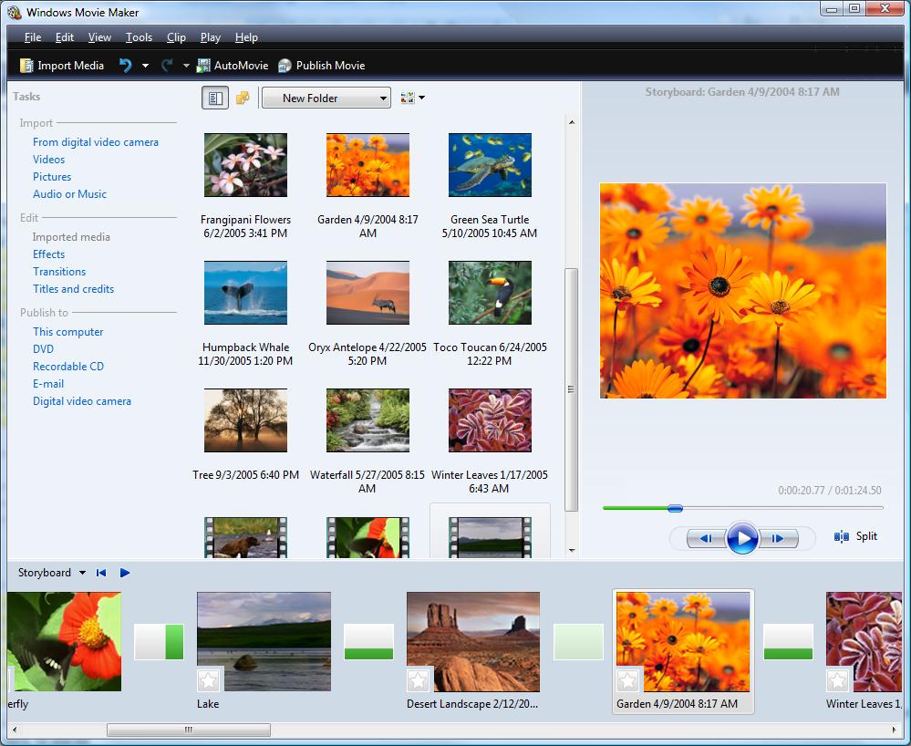911x746 pixels.
Task: Open the thumbnail view options dropdown
Action: pyautogui.click(x=411, y=97)
